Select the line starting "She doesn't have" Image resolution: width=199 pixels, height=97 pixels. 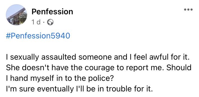(99, 68)
